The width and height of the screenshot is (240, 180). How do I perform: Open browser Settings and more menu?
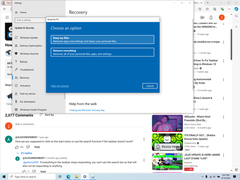pyautogui.click(x=229, y=9)
